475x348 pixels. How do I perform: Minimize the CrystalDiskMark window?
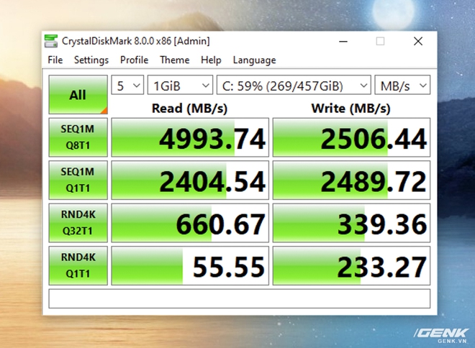pos(343,41)
